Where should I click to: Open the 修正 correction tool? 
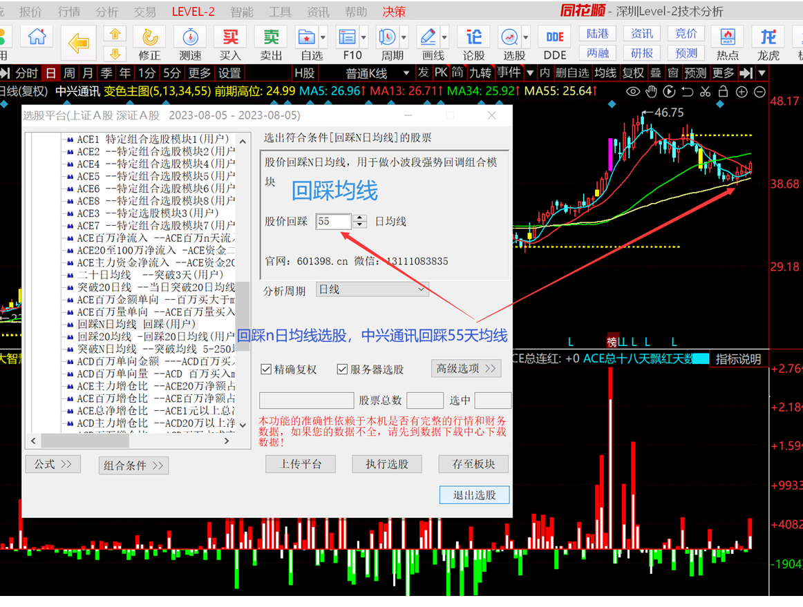tap(149, 44)
